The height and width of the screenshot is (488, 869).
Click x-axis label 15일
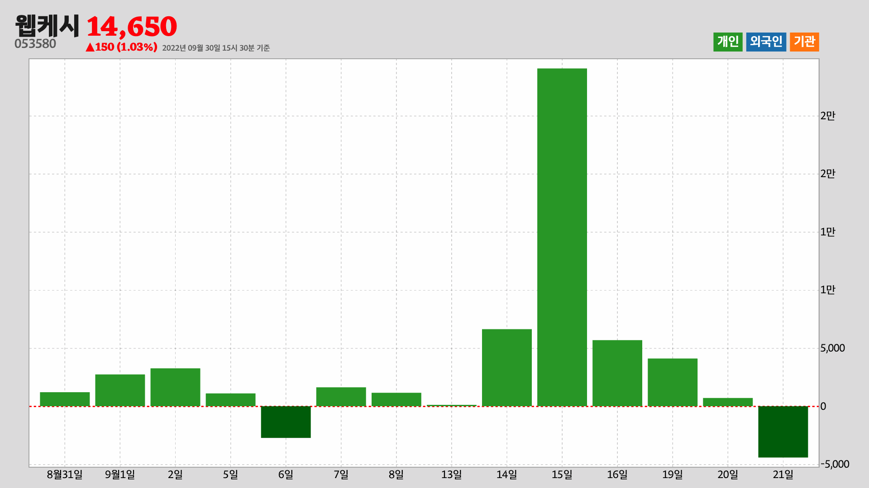click(x=562, y=475)
